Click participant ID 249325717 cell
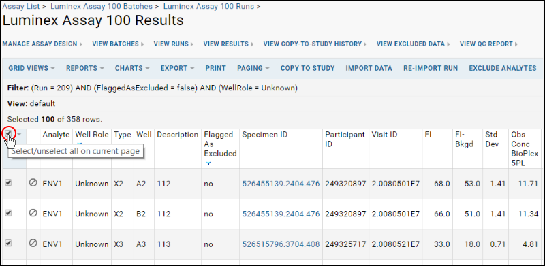The image size is (545, 266). pos(345,244)
